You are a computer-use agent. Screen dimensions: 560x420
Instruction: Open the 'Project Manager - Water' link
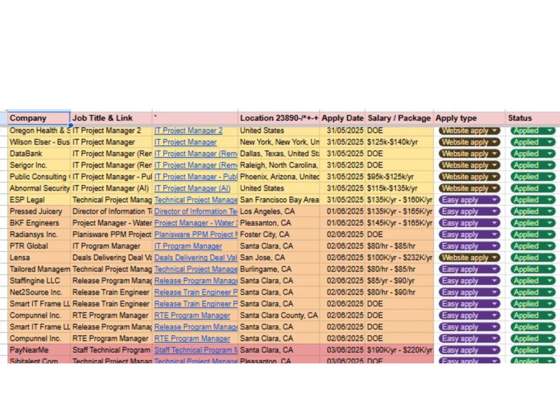point(195,223)
